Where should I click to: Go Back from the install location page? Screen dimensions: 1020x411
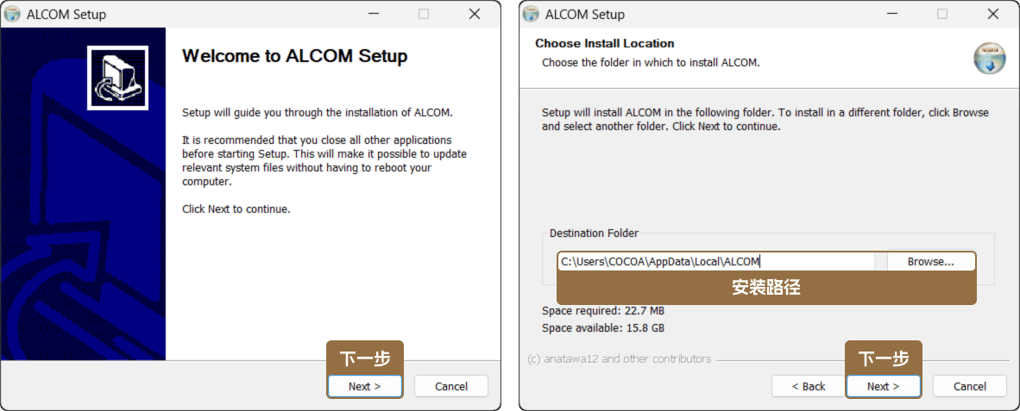tap(809, 386)
